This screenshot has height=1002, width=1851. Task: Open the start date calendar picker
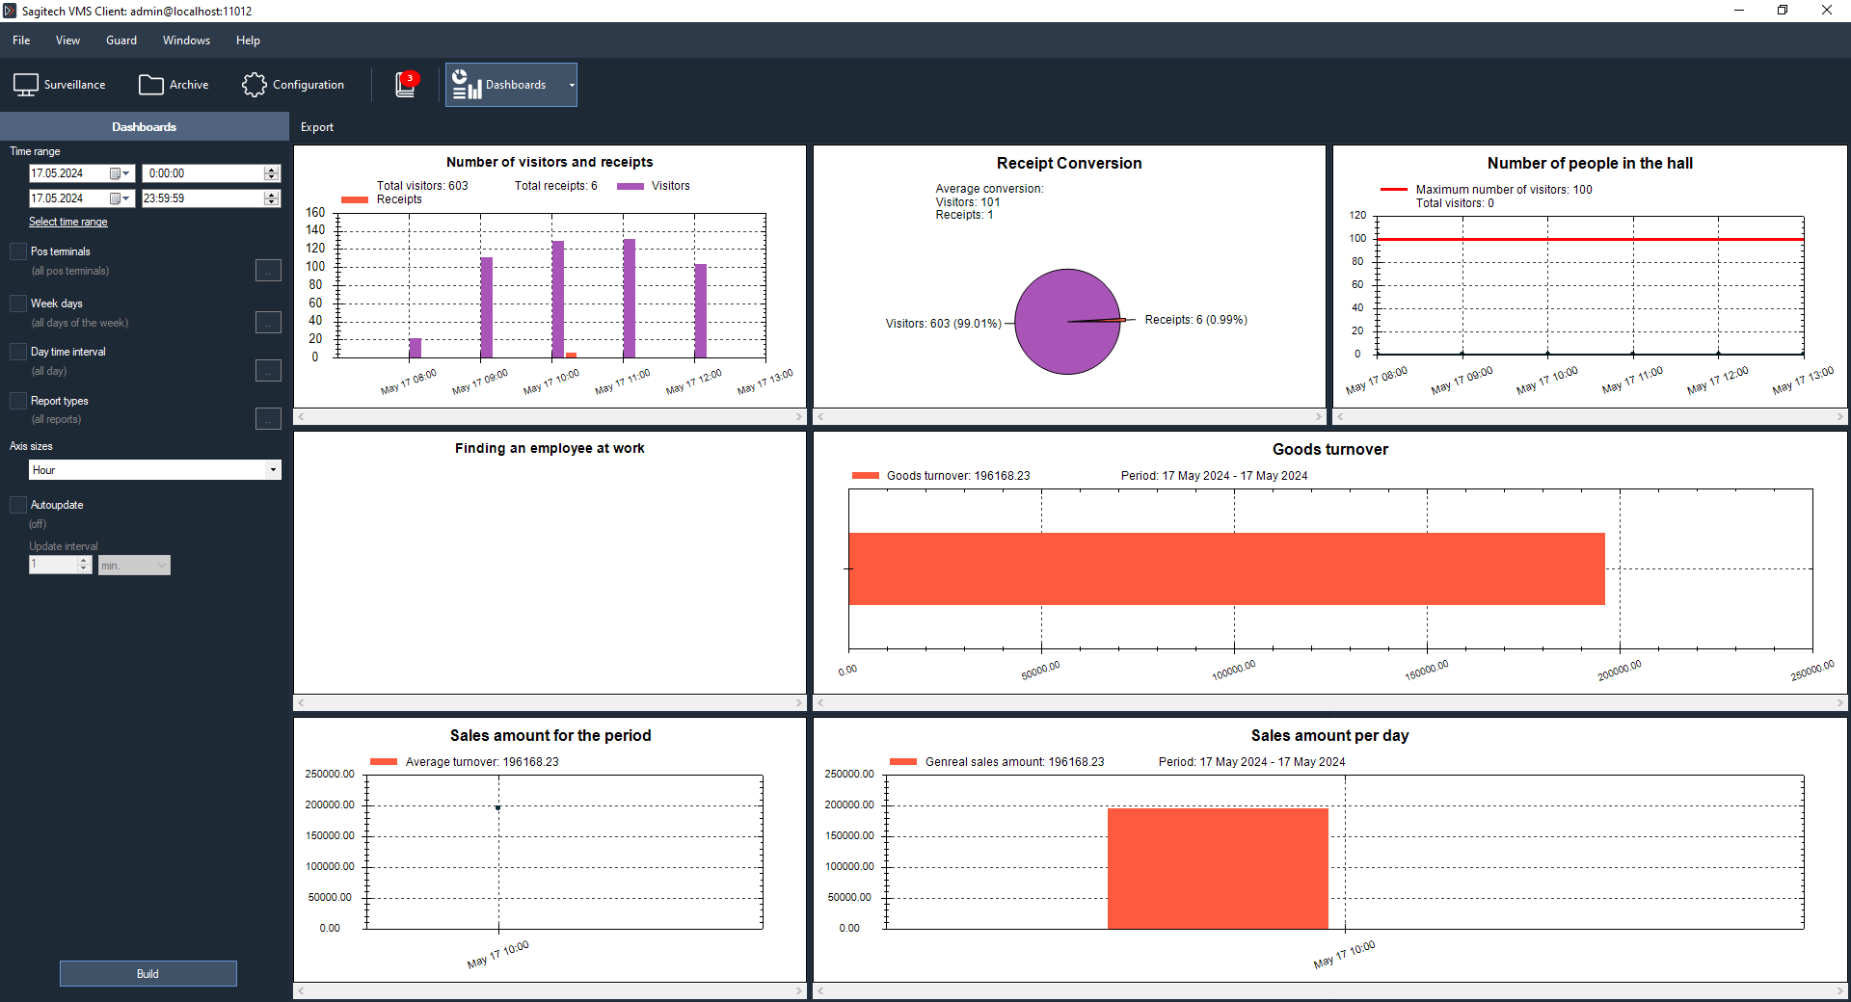tap(120, 173)
